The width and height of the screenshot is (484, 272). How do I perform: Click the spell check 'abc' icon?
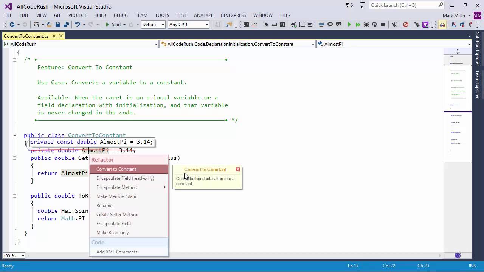(x=254, y=25)
